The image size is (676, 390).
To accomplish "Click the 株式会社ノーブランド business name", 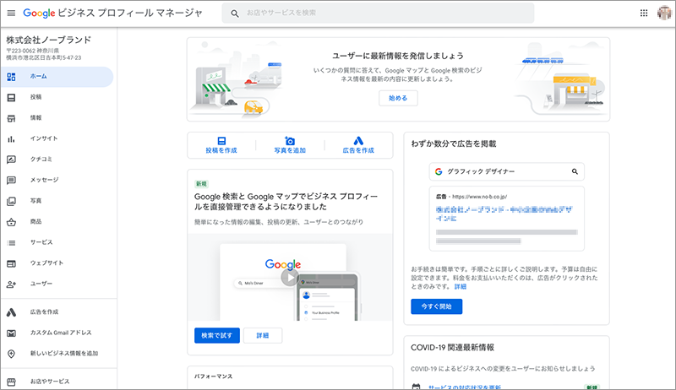I will tap(49, 40).
